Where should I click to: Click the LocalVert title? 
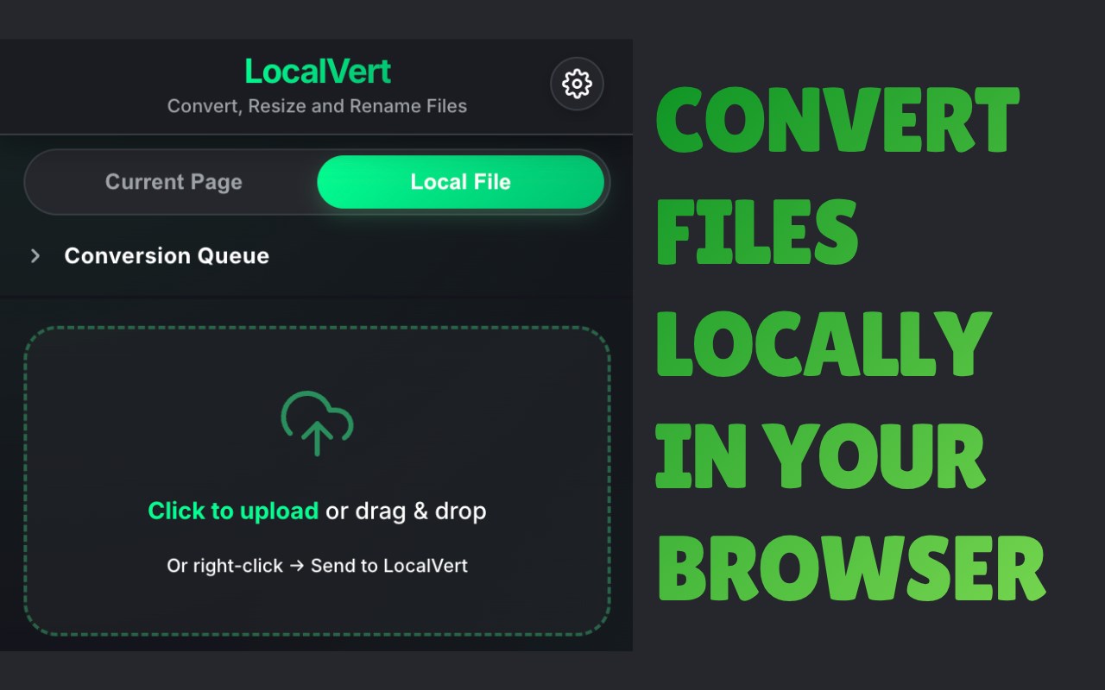318,72
